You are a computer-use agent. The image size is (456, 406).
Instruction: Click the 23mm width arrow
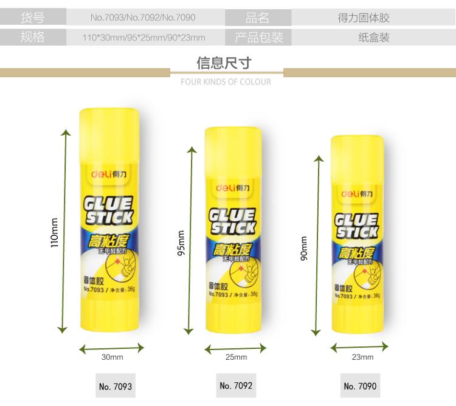click(x=359, y=347)
